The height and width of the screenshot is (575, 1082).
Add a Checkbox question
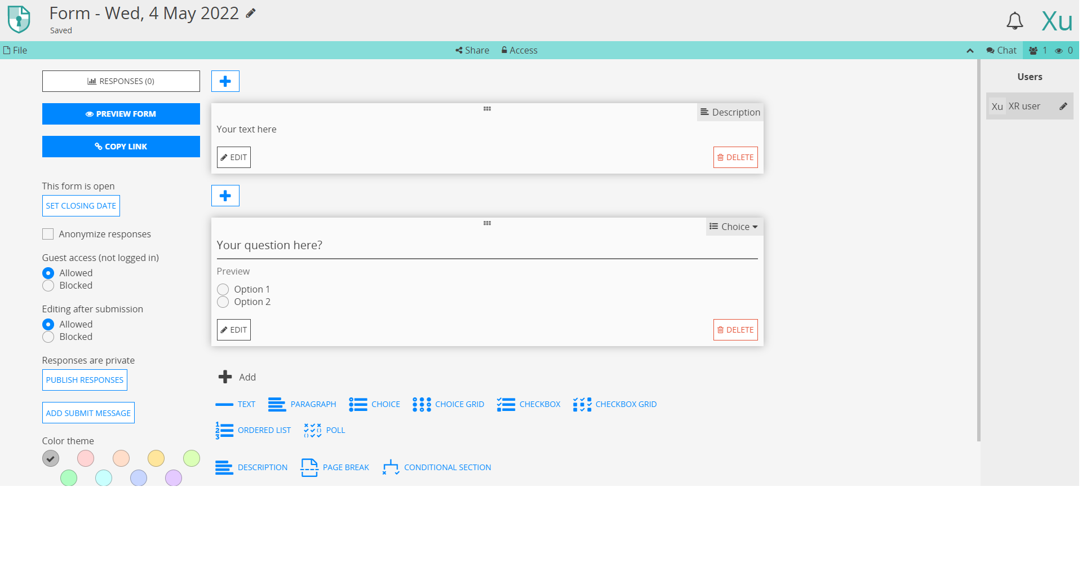point(529,404)
